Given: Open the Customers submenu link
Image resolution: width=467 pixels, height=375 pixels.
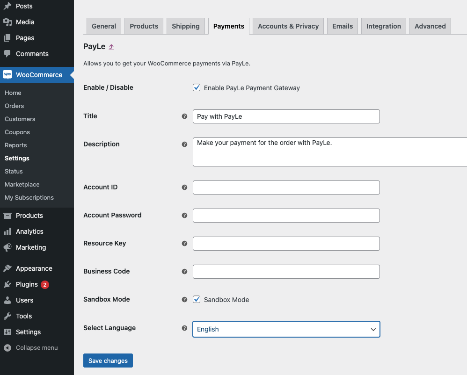Looking at the screenshot, I should point(20,119).
